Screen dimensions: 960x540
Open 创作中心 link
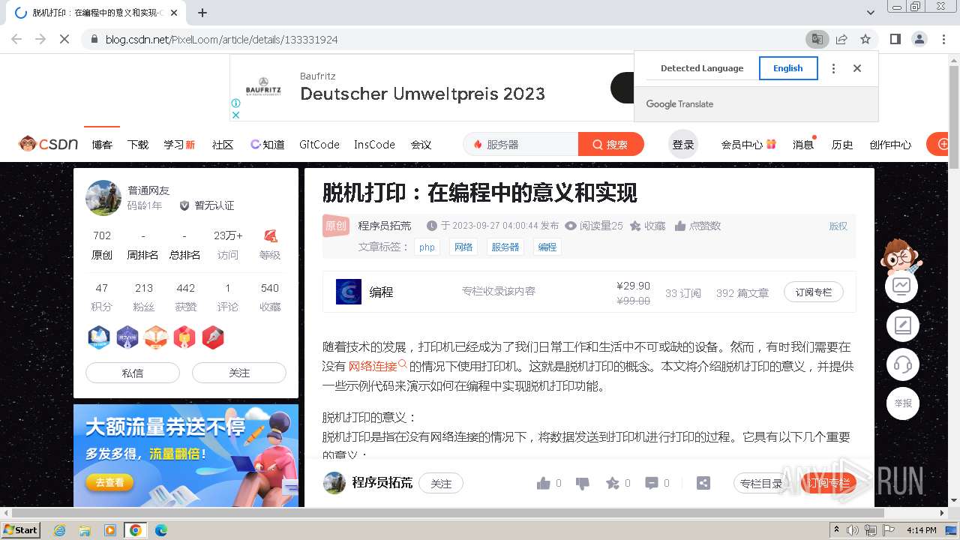[x=890, y=145]
